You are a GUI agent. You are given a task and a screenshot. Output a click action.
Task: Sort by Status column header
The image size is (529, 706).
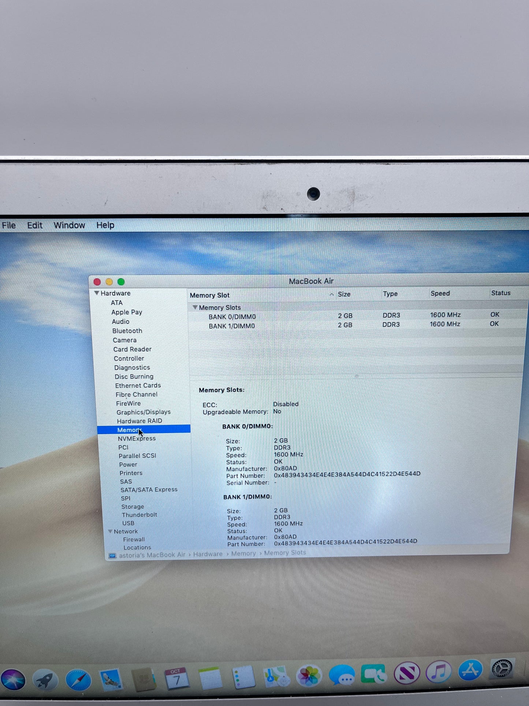[501, 293]
